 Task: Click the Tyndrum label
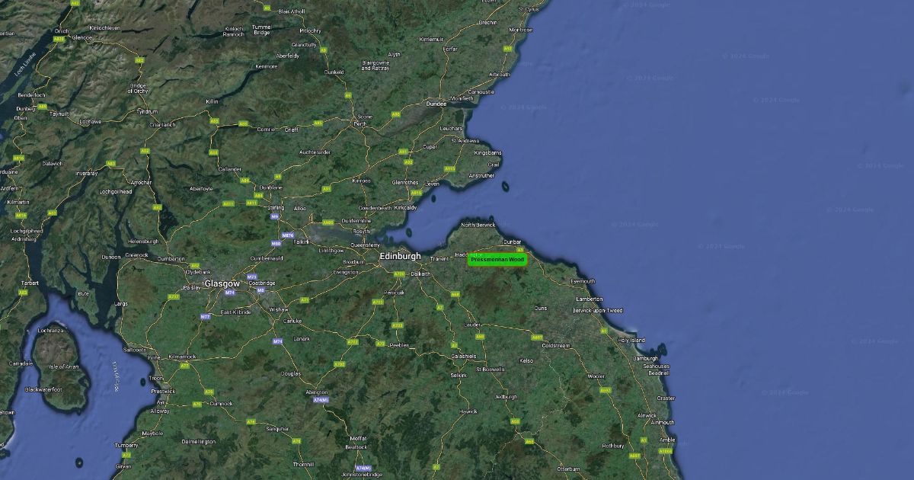tap(146, 111)
